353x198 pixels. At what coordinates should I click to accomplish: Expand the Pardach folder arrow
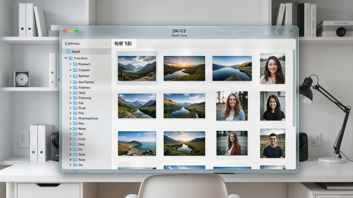70,64
